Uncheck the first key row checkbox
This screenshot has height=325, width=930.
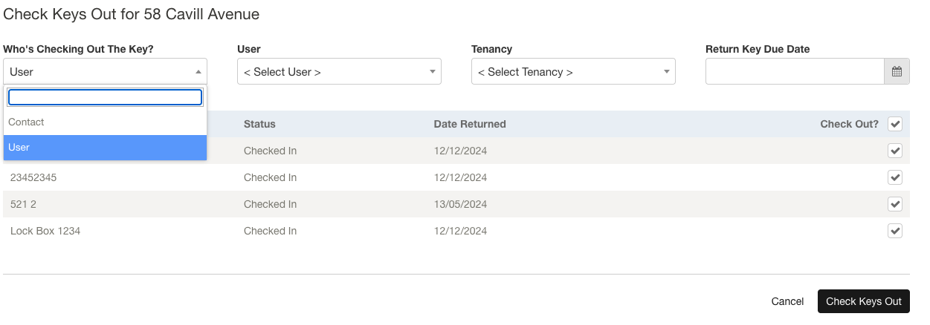pos(895,151)
